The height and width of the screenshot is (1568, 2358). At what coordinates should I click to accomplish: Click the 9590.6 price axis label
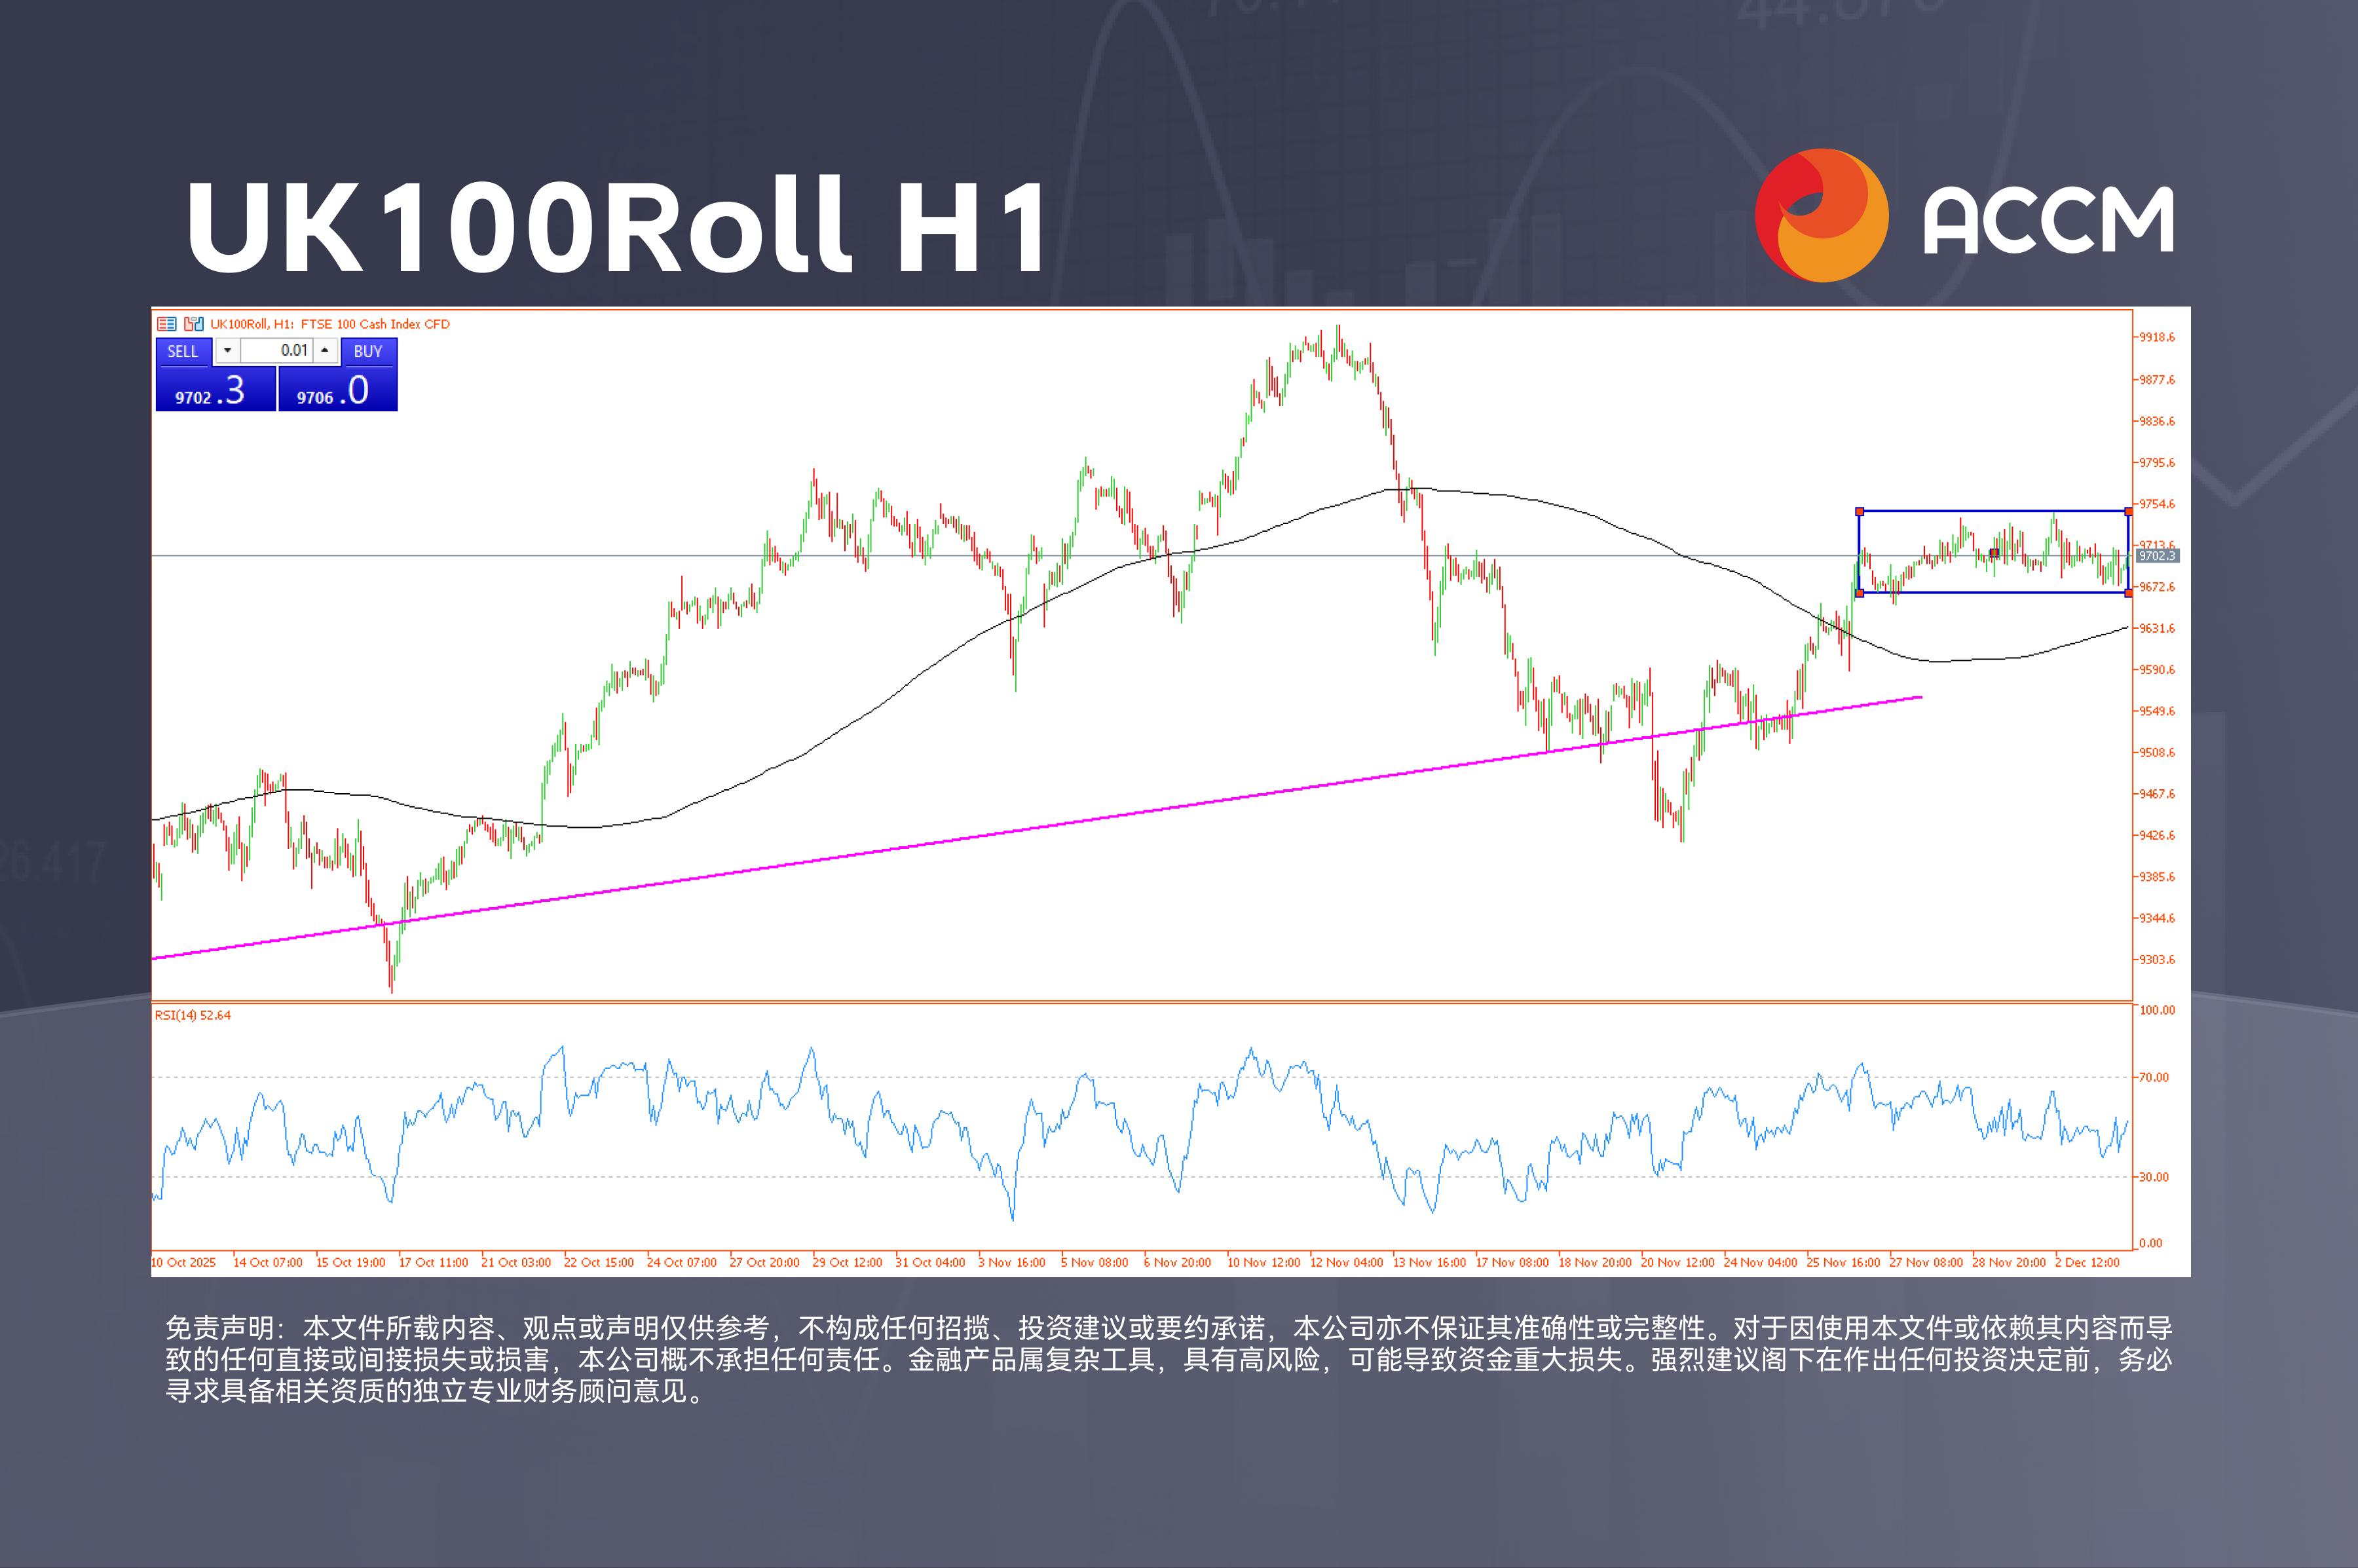click(2157, 670)
